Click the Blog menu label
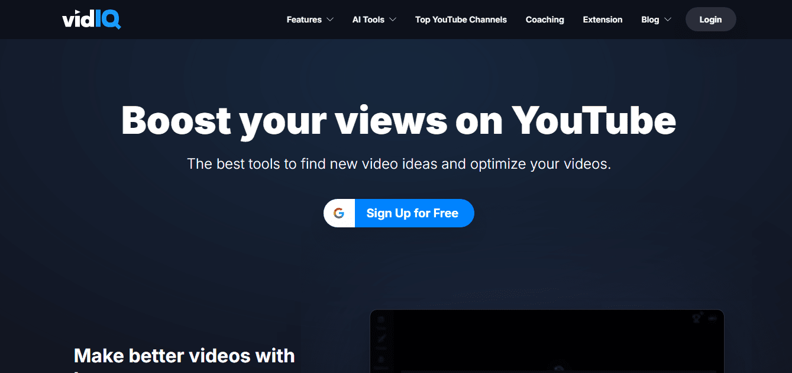Image resolution: width=792 pixels, height=373 pixels. coord(649,19)
